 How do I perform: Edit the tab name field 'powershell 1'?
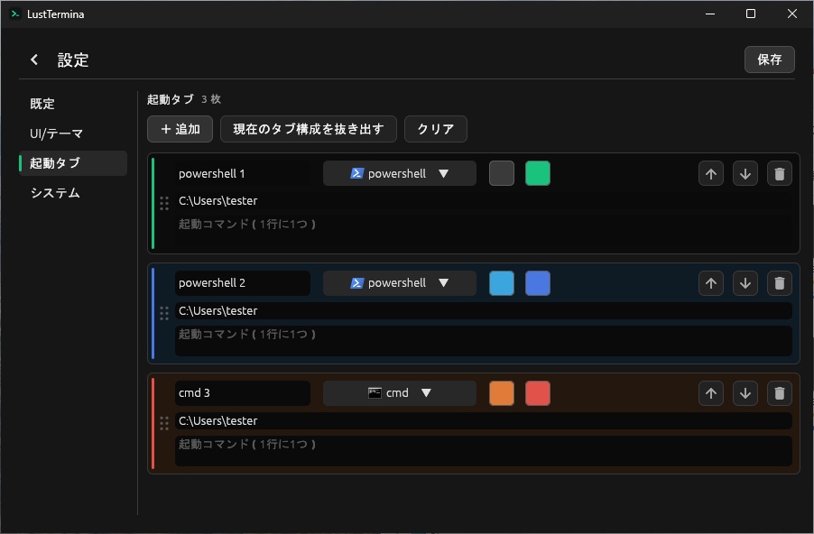243,173
